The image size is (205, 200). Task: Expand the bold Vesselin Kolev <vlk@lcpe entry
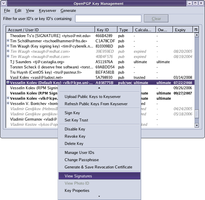pos(8,98)
